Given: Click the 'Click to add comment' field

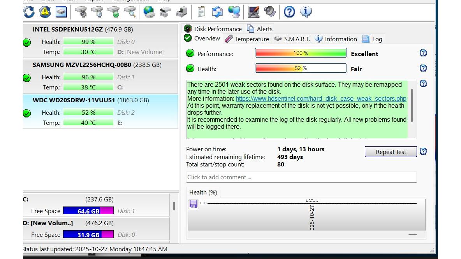Looking at the screenshot, I should click(301, 177).
